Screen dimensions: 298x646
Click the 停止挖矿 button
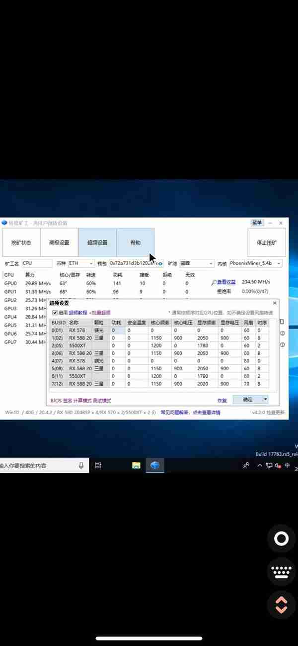tap(267, 243)
